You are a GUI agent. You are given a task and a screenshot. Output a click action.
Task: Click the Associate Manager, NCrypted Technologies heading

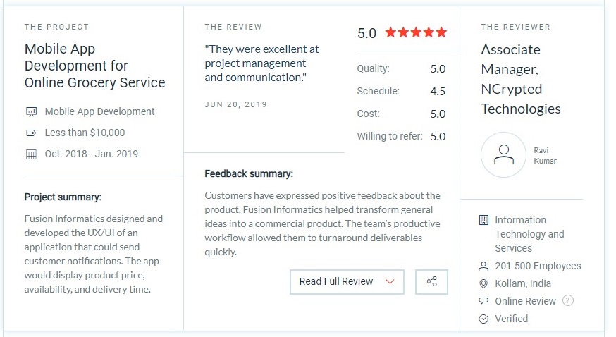click(x=521, y=79)
